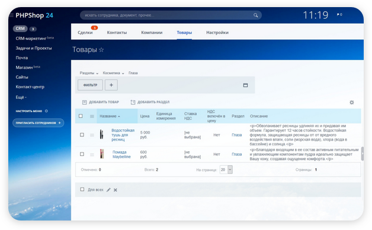Screen dimensions: 372x230
Task: Switch to the Компании tab
Action: click(x=152, y=33)
